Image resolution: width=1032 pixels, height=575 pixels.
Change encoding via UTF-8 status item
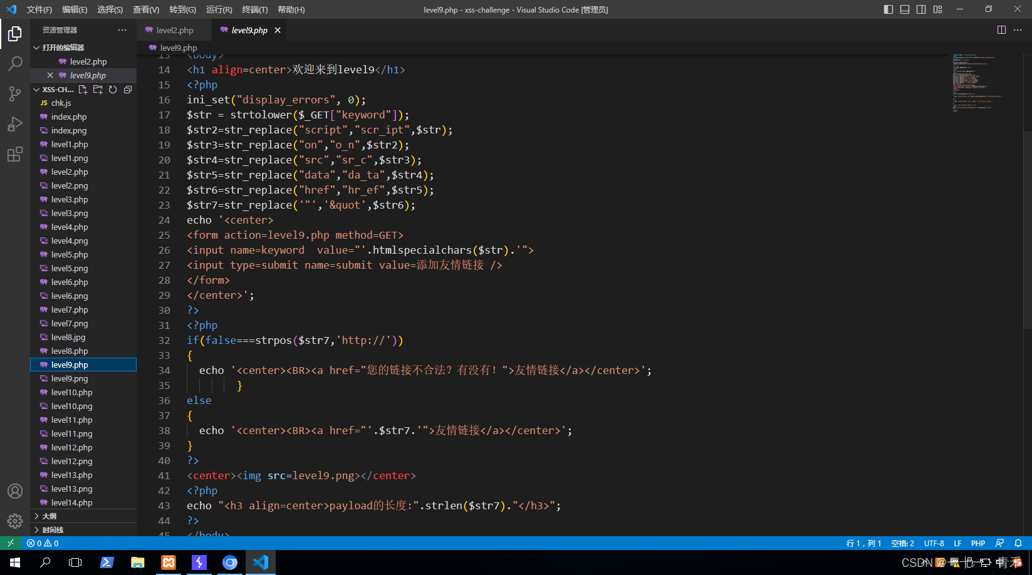[934, 543]
